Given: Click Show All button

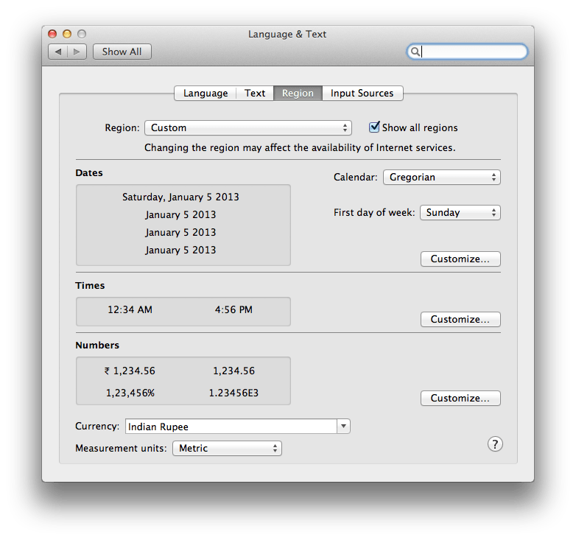Looking at the screenshot, I should click(122, 52).
